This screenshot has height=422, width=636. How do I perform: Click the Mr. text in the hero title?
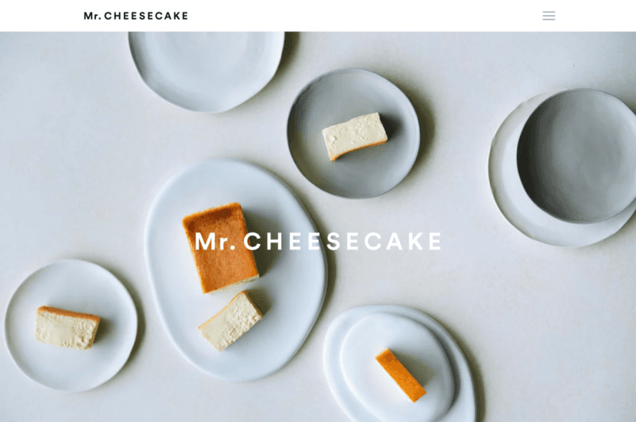215,241
